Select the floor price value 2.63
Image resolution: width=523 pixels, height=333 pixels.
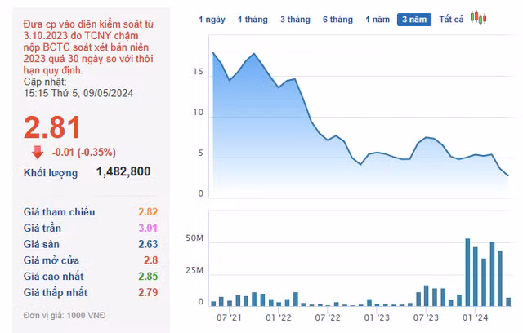(x=147, y=244)
